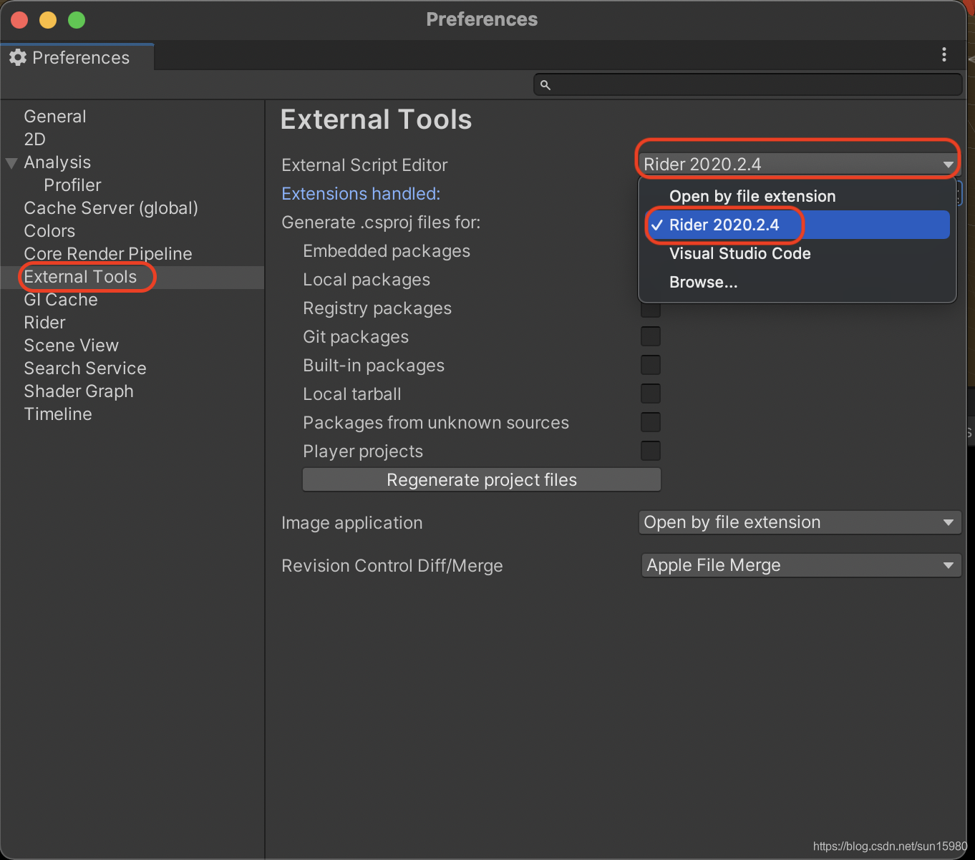Select the Preferences tab
The width and height of the screenshot is (975, 860).
tap(77, 57)
